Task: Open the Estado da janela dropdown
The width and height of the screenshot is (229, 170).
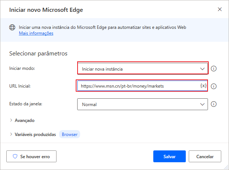Action: [x=143, y=104]
